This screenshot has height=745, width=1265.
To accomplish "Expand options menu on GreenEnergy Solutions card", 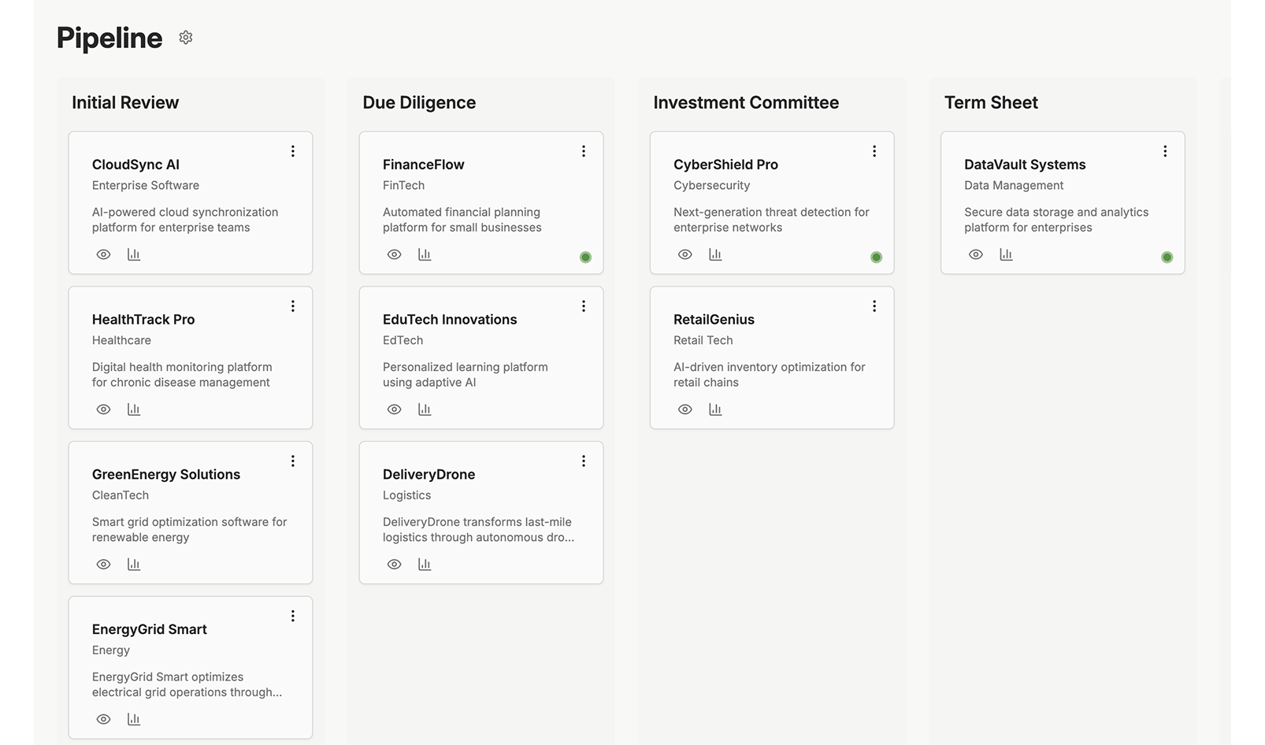I will coord(293,461).
